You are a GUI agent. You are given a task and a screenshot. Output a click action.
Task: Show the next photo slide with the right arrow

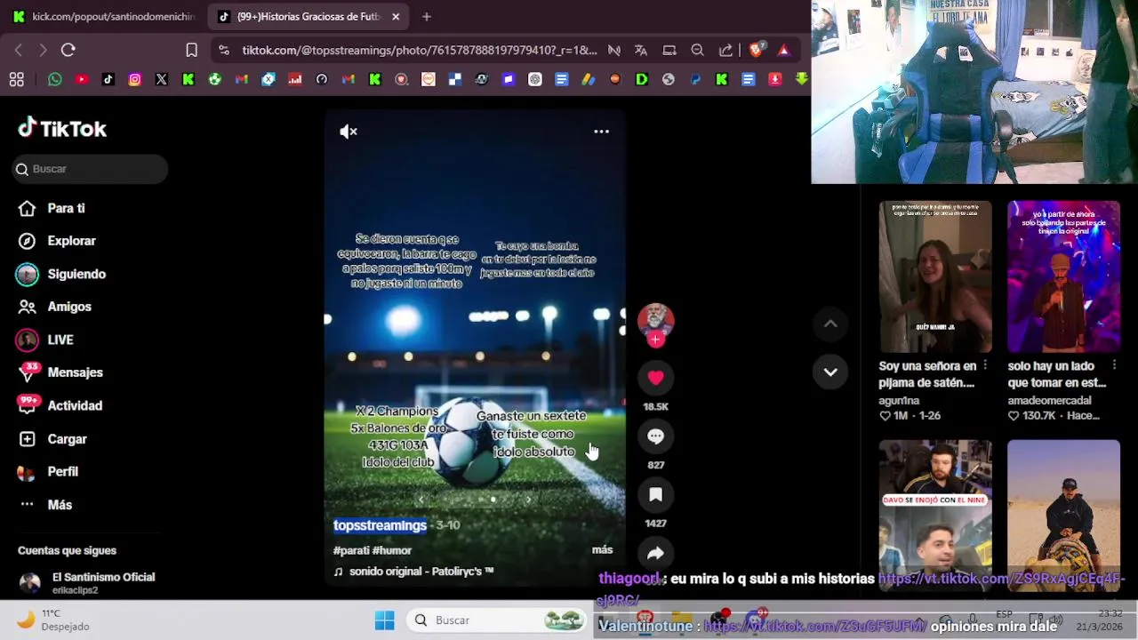[528, 500]
